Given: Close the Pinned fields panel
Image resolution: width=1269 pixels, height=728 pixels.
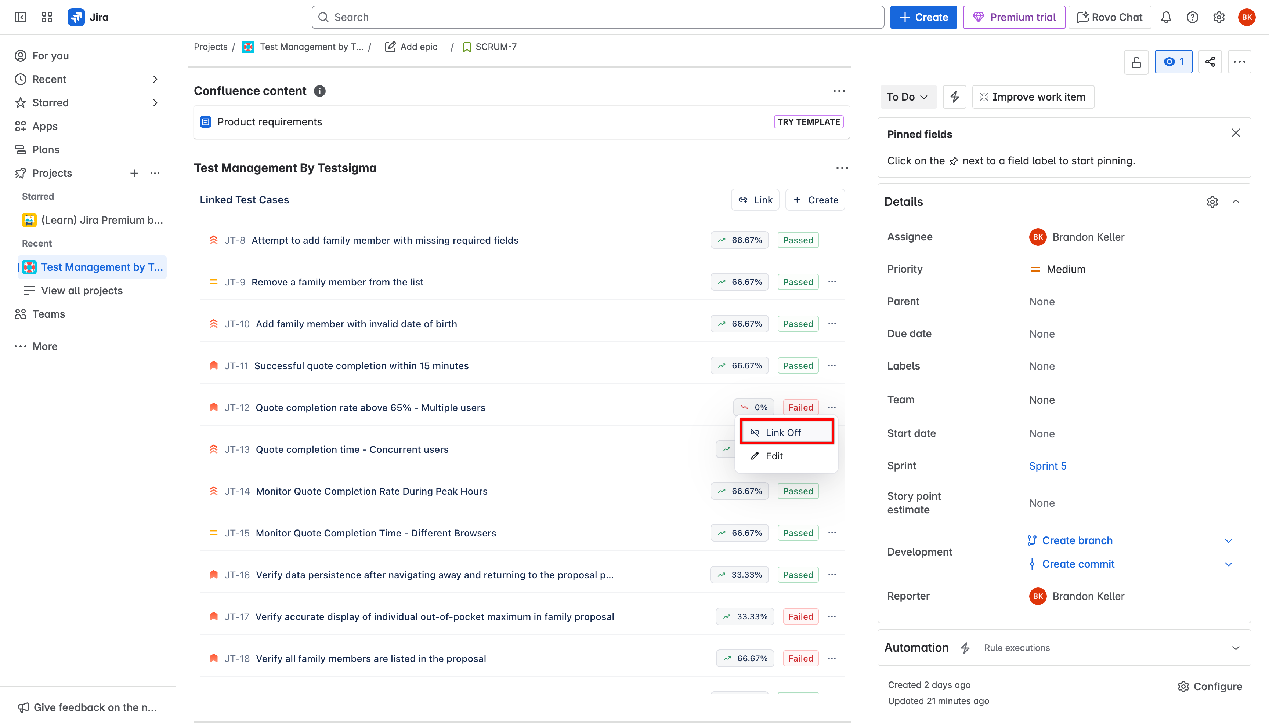Looking at the screenshot, I should tap(1236, 133).
